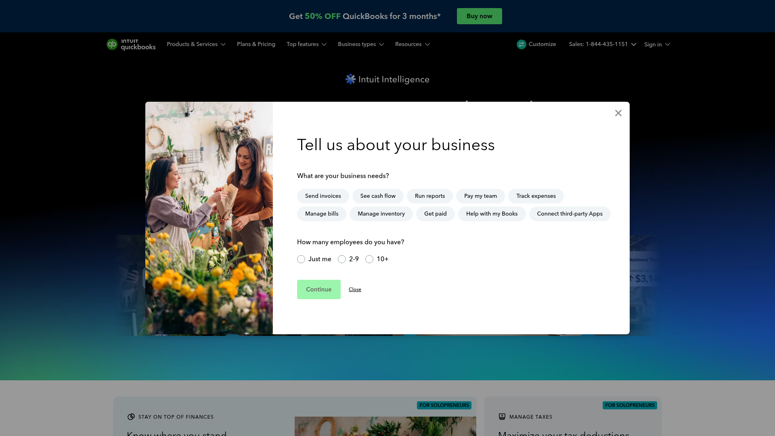The image size is (775, 436).
Task: Toggle the See cash flow chip
Action: point(378,196)
